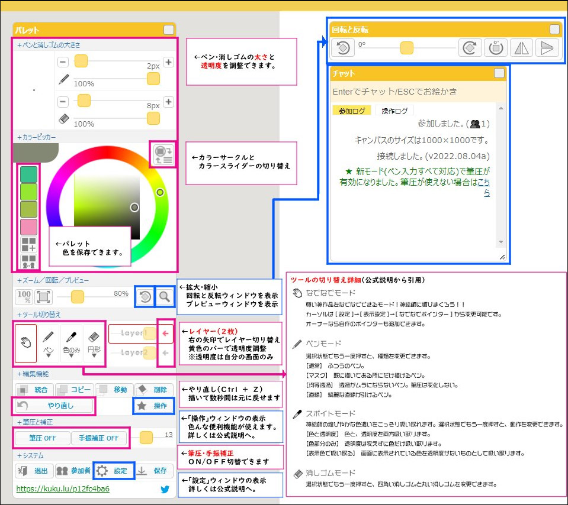Adjust the zoom slider at 80%
The width and height of the screenshot is (568, 505).
(x=78, y=297)
